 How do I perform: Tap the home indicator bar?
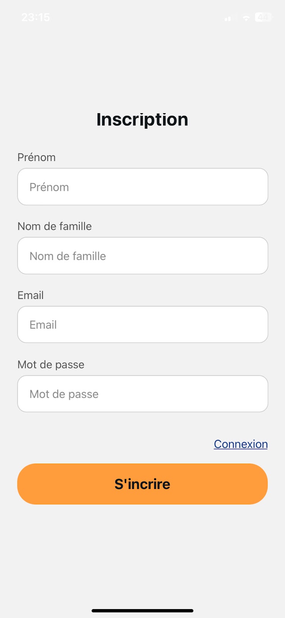point(143,611)
